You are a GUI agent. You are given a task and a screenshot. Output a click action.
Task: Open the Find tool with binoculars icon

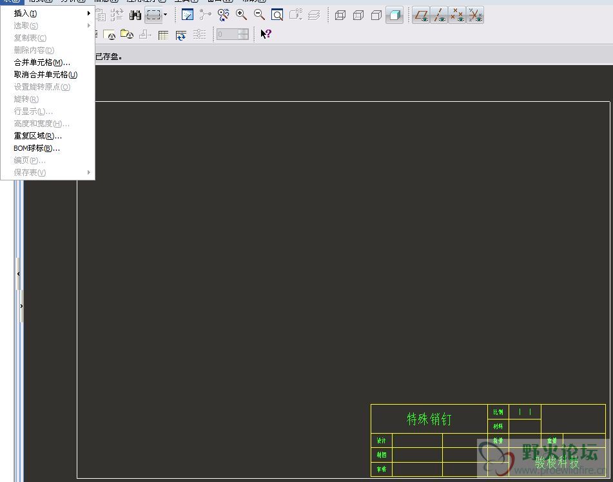[135, 15]
